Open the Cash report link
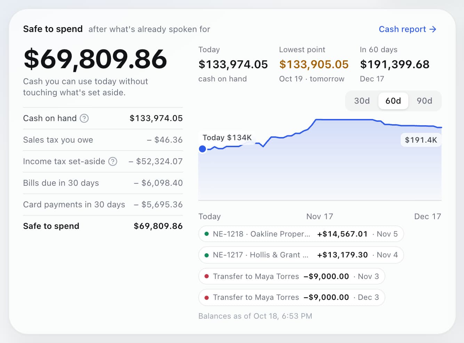Viewport: 464px width, 343px height. pos(407,29)
